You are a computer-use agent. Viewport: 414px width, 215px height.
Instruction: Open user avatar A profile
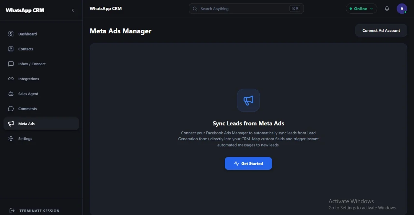point(402,9)
